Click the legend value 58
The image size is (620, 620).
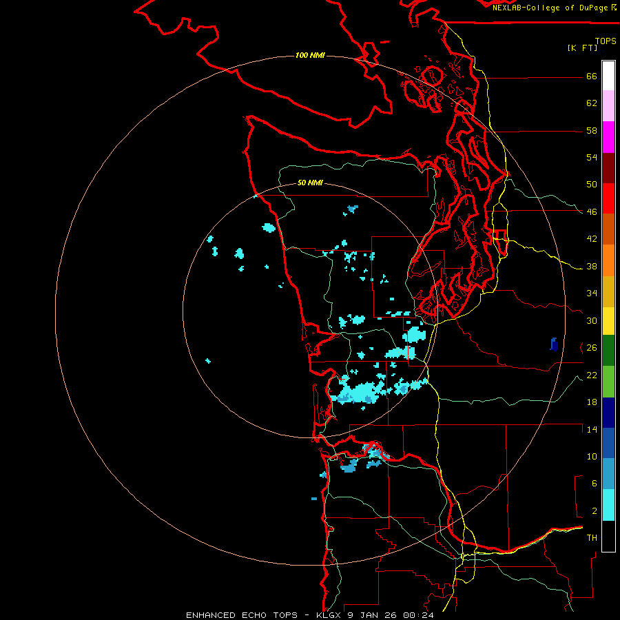592,130
